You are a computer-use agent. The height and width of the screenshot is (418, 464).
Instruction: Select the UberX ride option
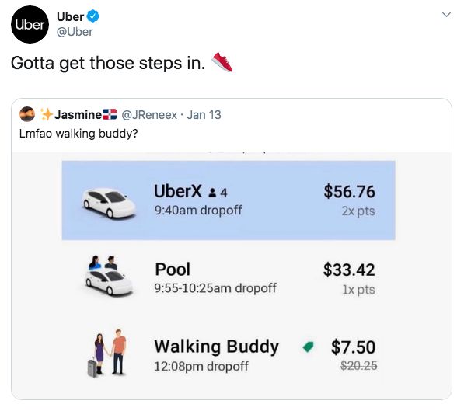(x=229, y=200)
